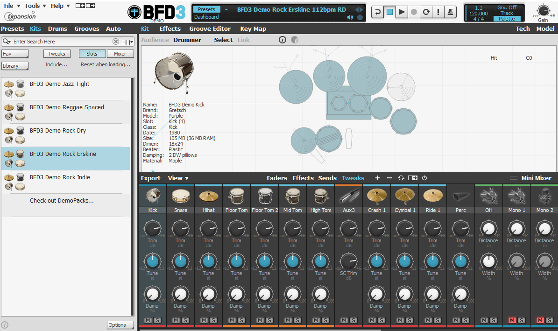
Task: Click the plus icon to add channel
Action: click(x=378, y=178)
